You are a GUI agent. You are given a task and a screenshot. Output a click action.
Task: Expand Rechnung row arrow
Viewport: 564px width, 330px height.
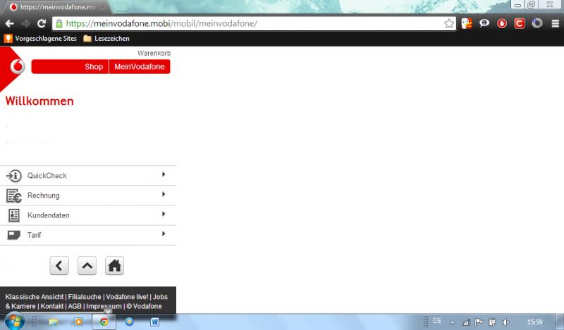(164, 194)
